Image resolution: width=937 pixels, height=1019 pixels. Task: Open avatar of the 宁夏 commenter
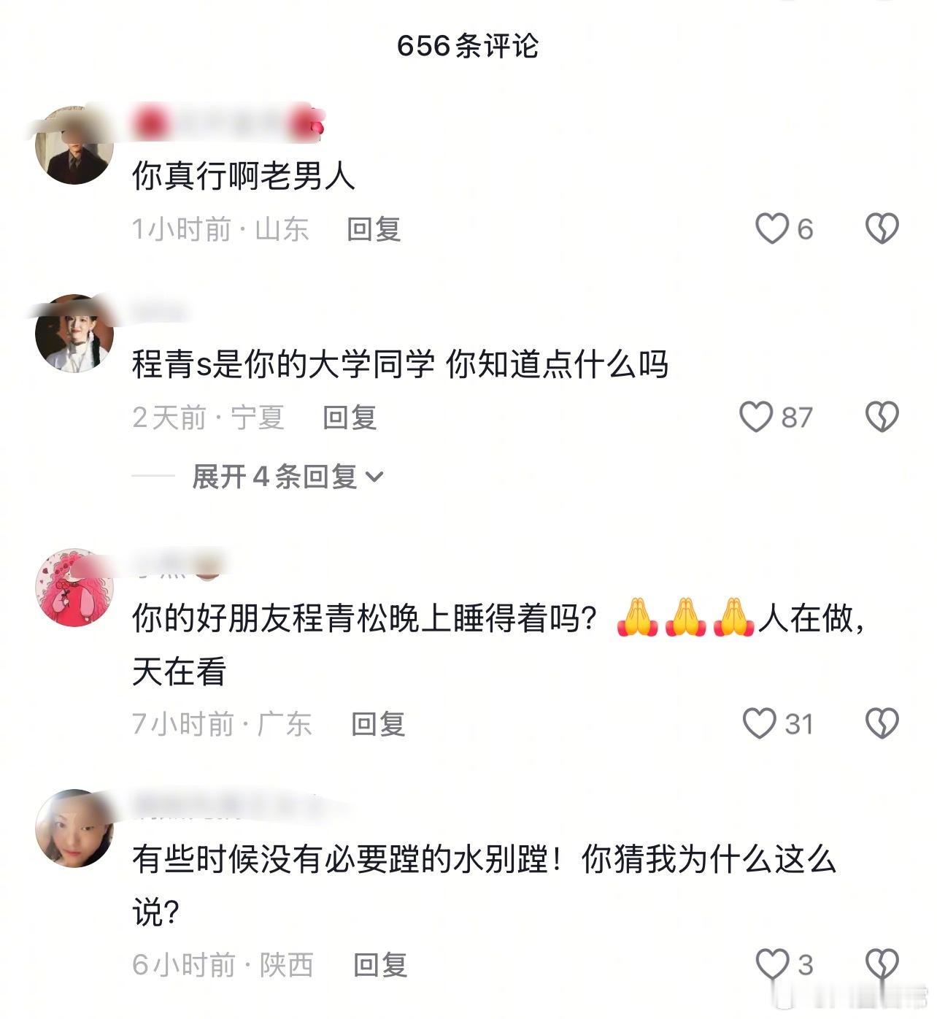[74, 334]
